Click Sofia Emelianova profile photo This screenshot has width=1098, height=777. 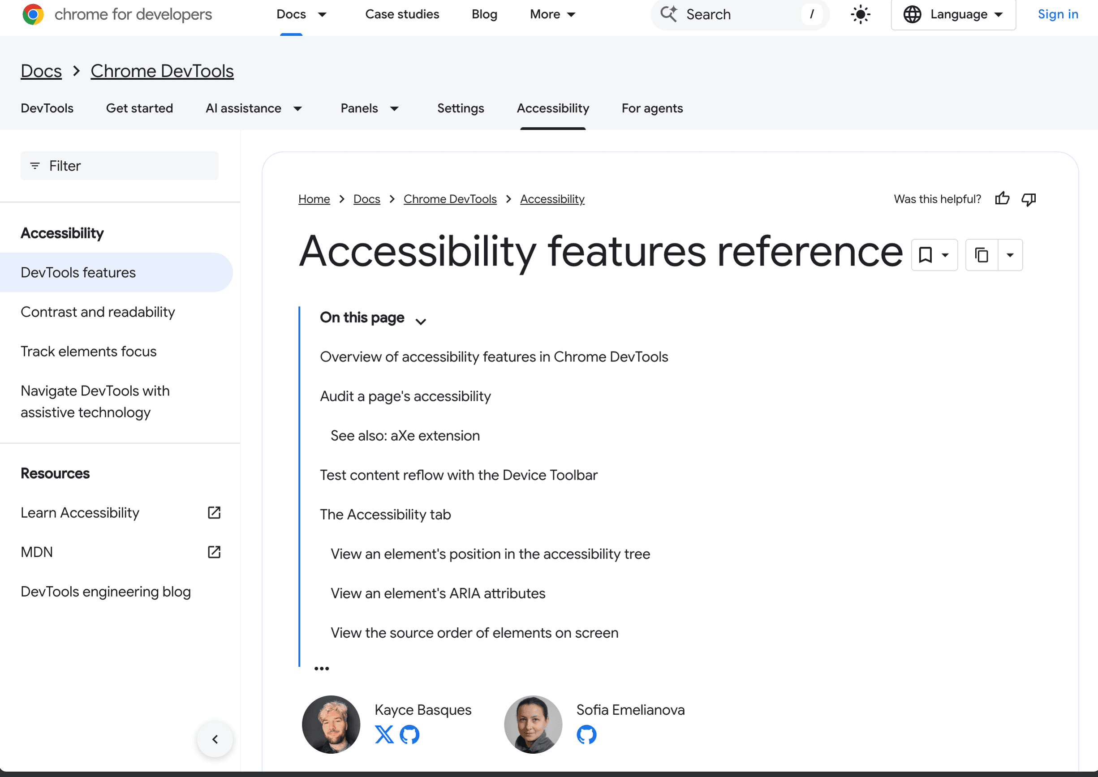[x=533, y=725]
